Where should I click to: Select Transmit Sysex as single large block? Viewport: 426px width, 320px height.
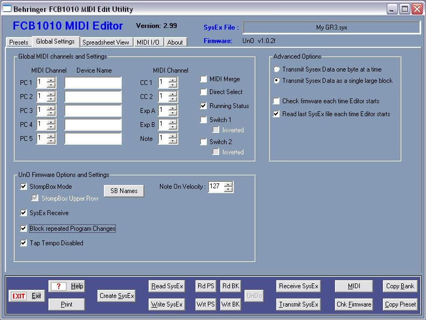tap(276, 81)
